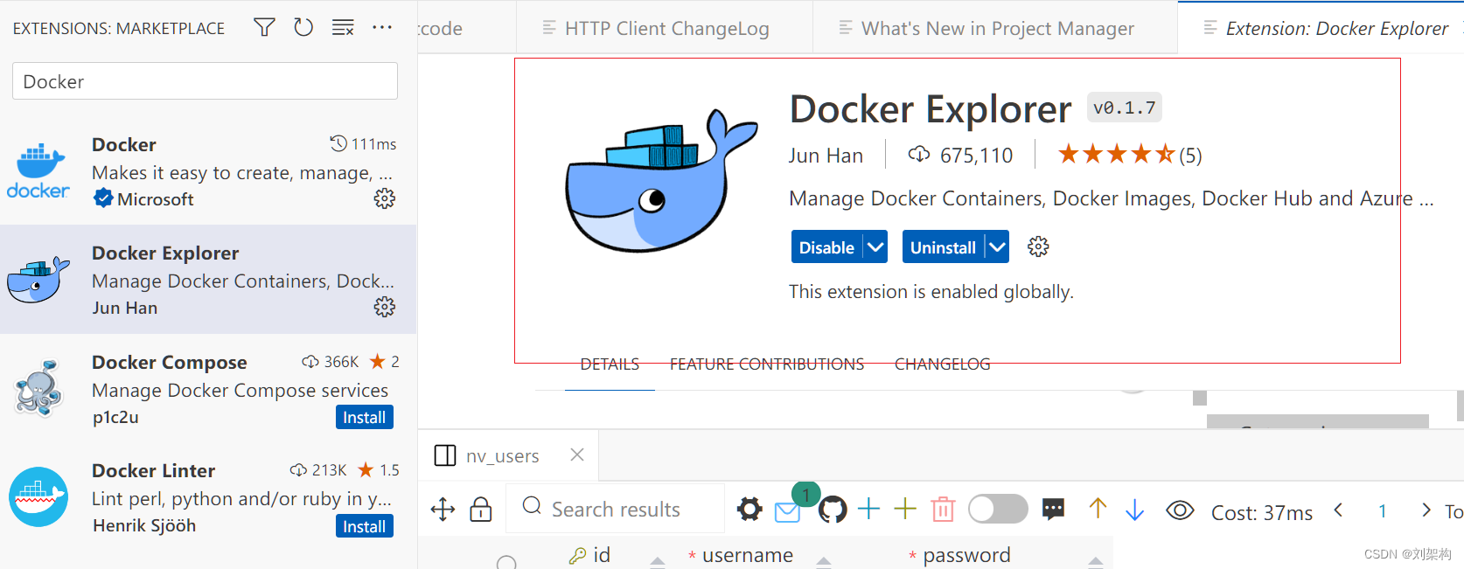The image size is (1464, 569).
Task: Install the Docker Compose extension
Action: pos(364,417)
